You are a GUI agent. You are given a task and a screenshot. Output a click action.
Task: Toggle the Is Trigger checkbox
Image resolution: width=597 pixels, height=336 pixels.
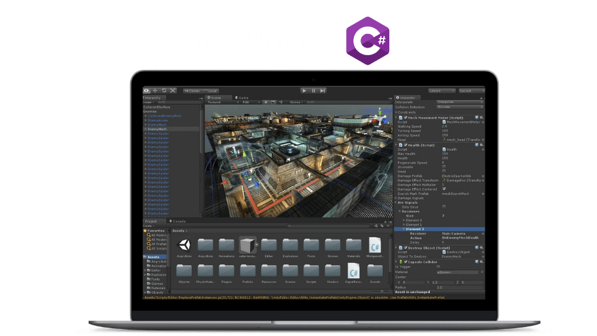click(438, 267)
